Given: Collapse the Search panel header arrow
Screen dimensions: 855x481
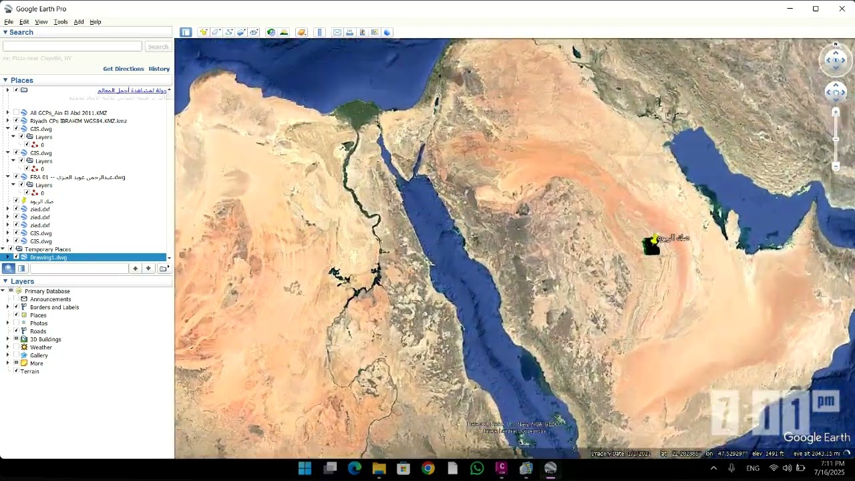Looking at the screenshot, I should (5, 32).
